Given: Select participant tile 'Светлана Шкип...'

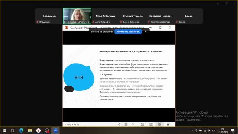Looking at the screenshot, I should click(x=161, y=16).
